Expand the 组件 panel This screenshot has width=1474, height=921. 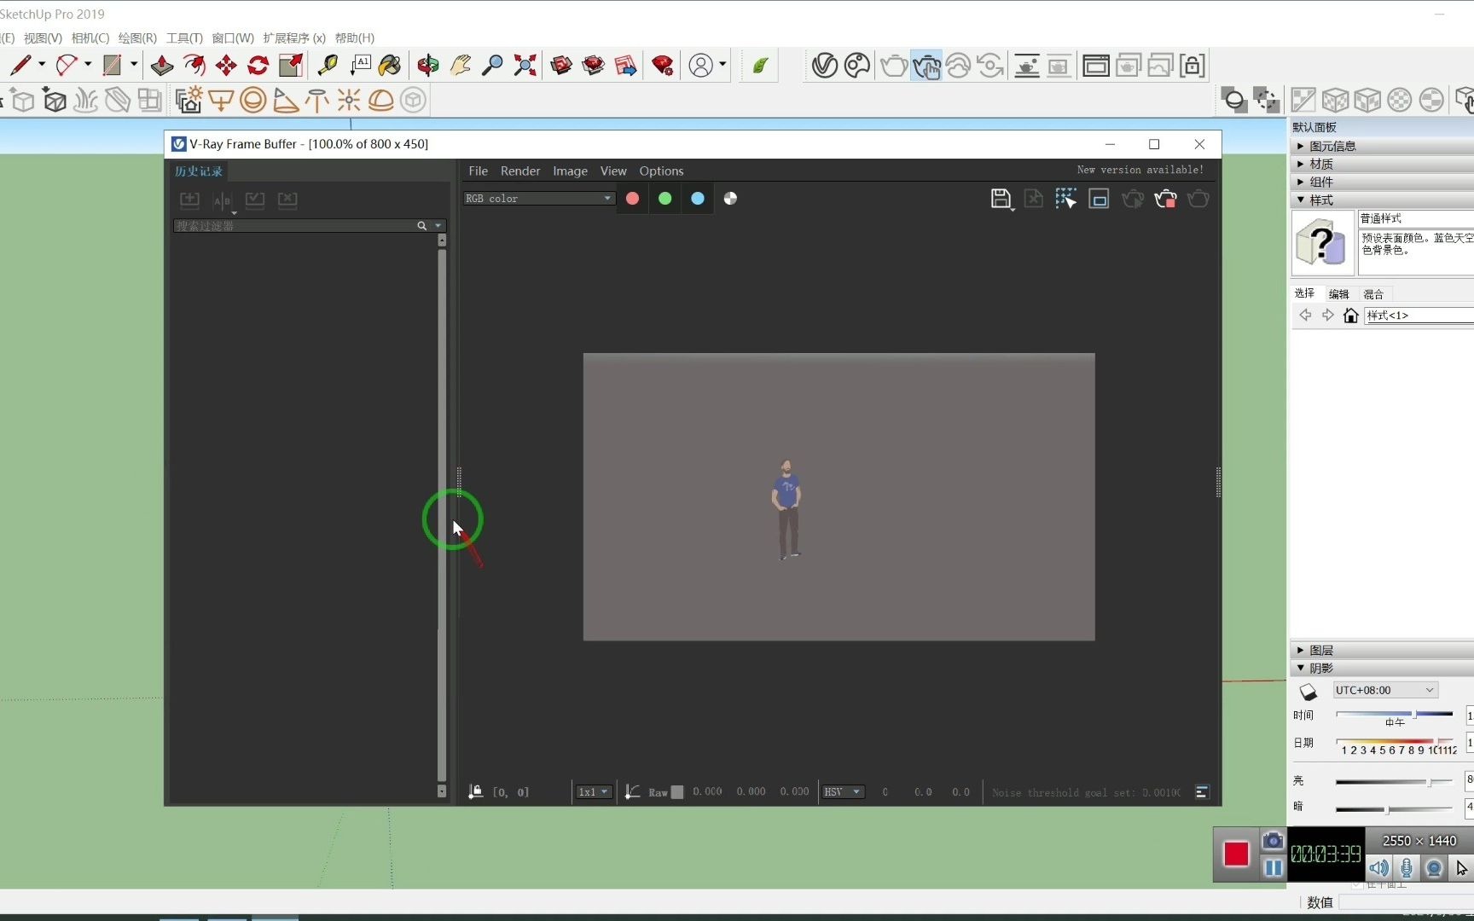[x=1382, y=182]
